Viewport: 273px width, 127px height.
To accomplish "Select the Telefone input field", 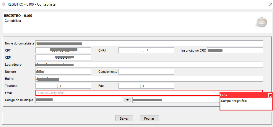I will tap(63, 86).
